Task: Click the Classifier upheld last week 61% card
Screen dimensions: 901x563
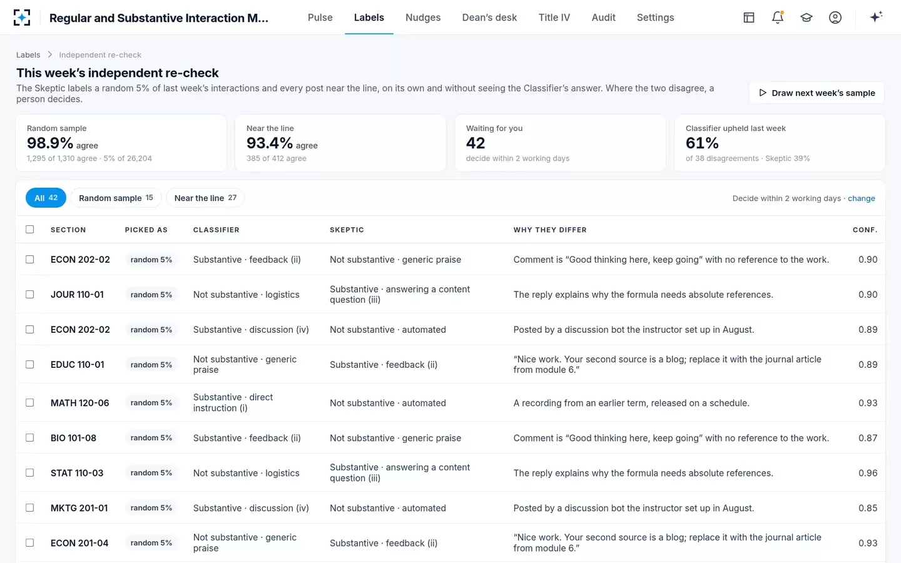Action: pyautogui.click(x=780, y=143)
